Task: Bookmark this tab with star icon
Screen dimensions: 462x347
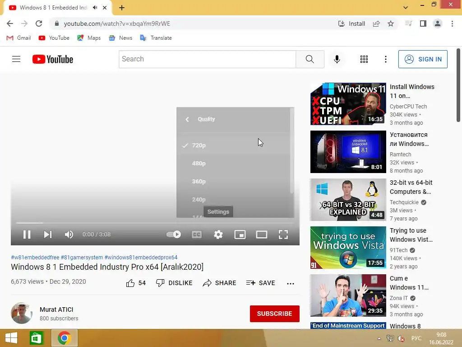Action: (x=391, y=23)
